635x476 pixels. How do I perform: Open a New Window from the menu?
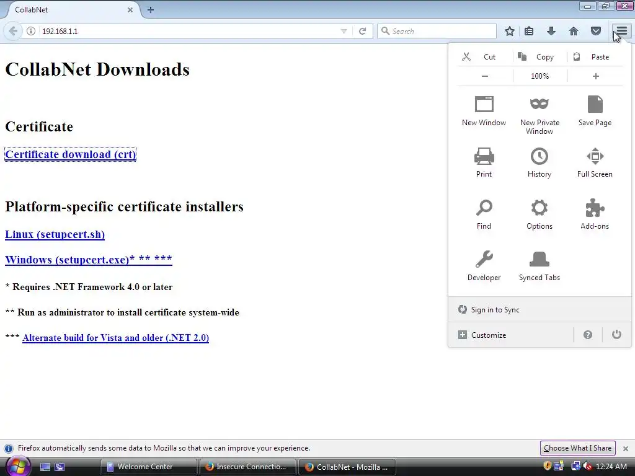pos(484,111)
